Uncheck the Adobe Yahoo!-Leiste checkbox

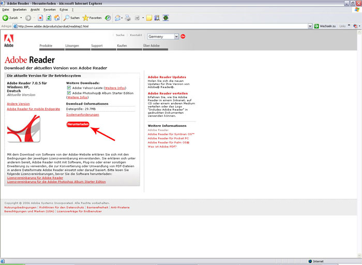click(x=69, y=87)
